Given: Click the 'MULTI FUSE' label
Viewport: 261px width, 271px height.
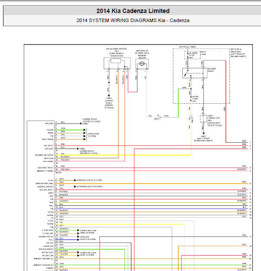Looking at the screenshot, I should pos(203,53).
